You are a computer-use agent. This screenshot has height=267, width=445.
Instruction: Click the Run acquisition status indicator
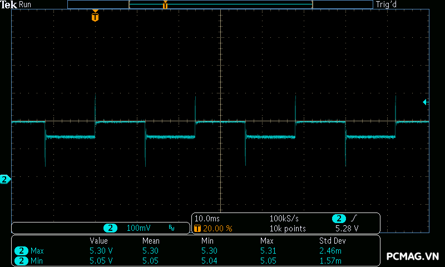26,4
